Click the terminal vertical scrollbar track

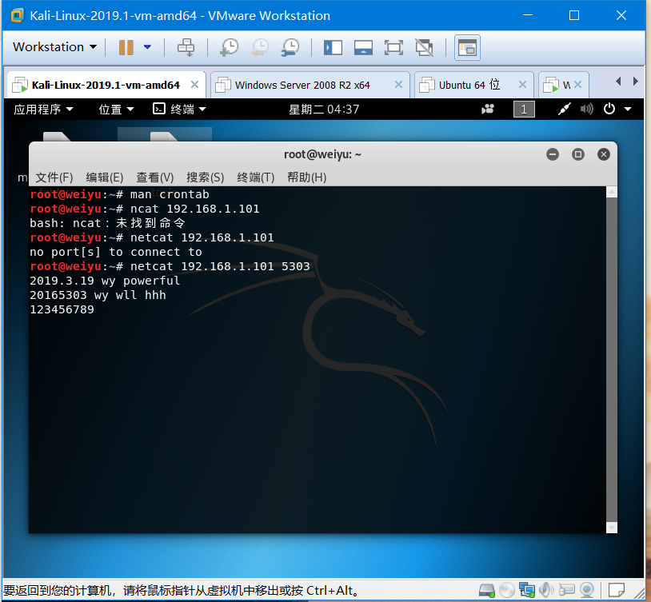tap(612, 360)
